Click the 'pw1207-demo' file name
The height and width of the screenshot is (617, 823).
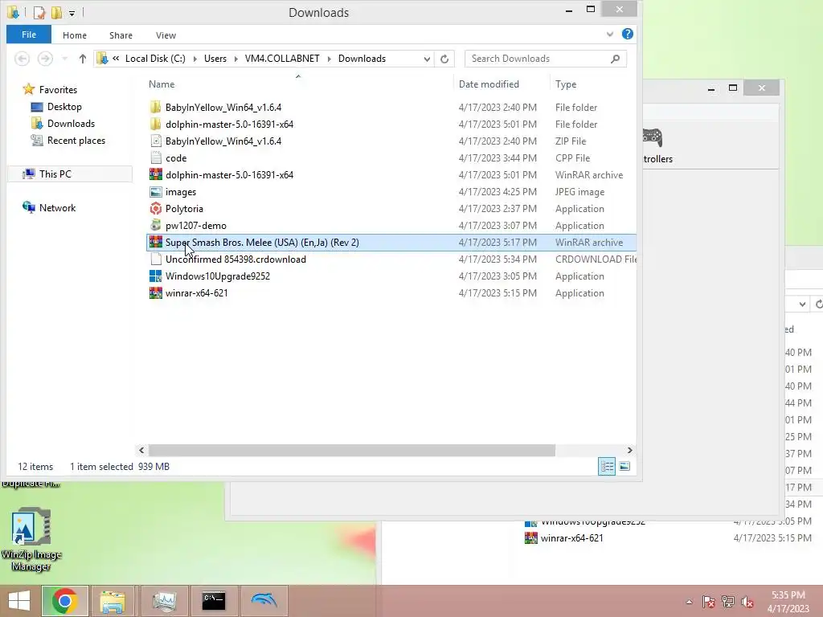click(196, 226)
